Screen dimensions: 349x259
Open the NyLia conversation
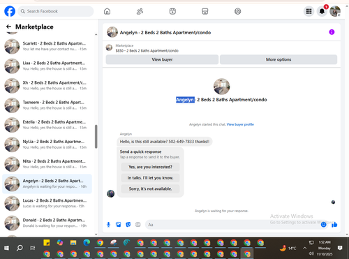47,145
